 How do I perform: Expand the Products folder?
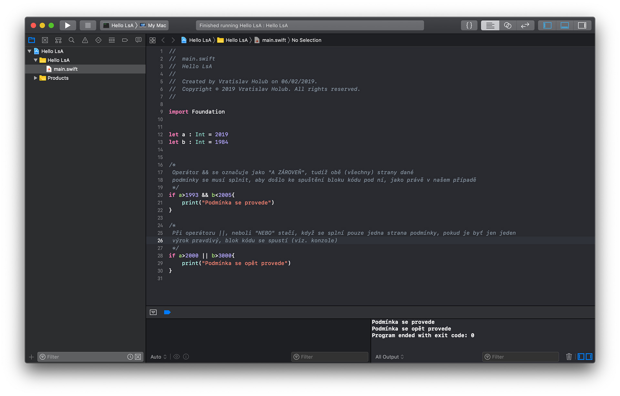[36, 78]
